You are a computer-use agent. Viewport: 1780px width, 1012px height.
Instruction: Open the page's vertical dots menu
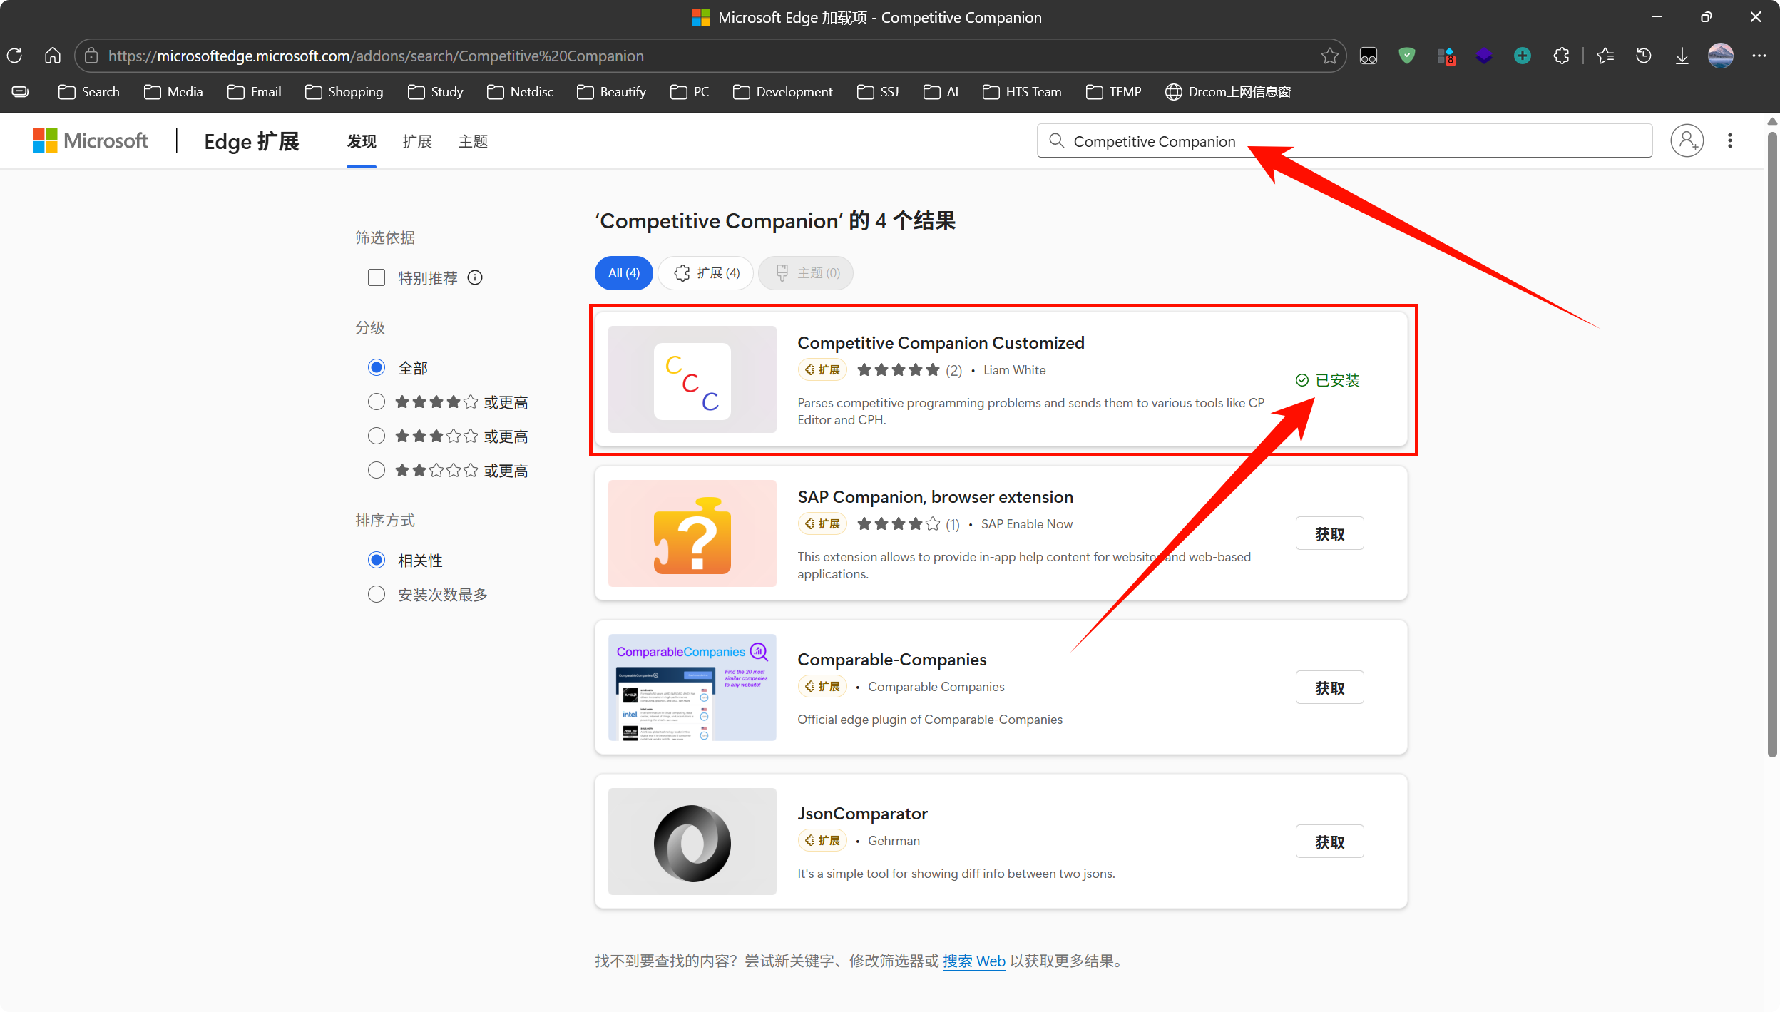click(1729, 140)
